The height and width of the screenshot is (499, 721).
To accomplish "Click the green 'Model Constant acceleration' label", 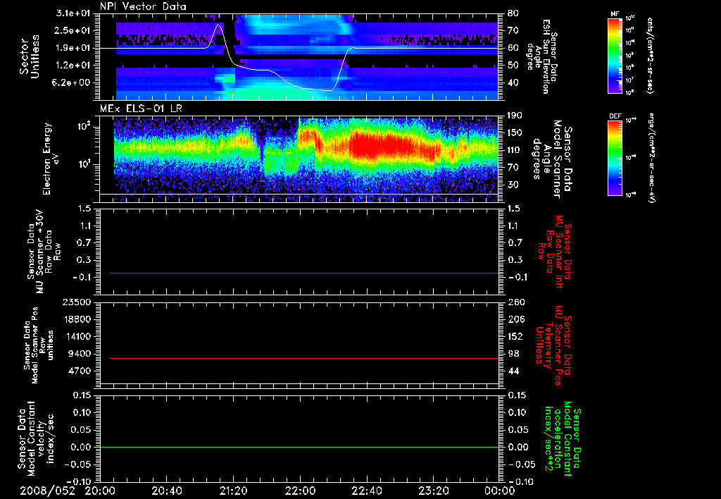I will coord(562,439).
